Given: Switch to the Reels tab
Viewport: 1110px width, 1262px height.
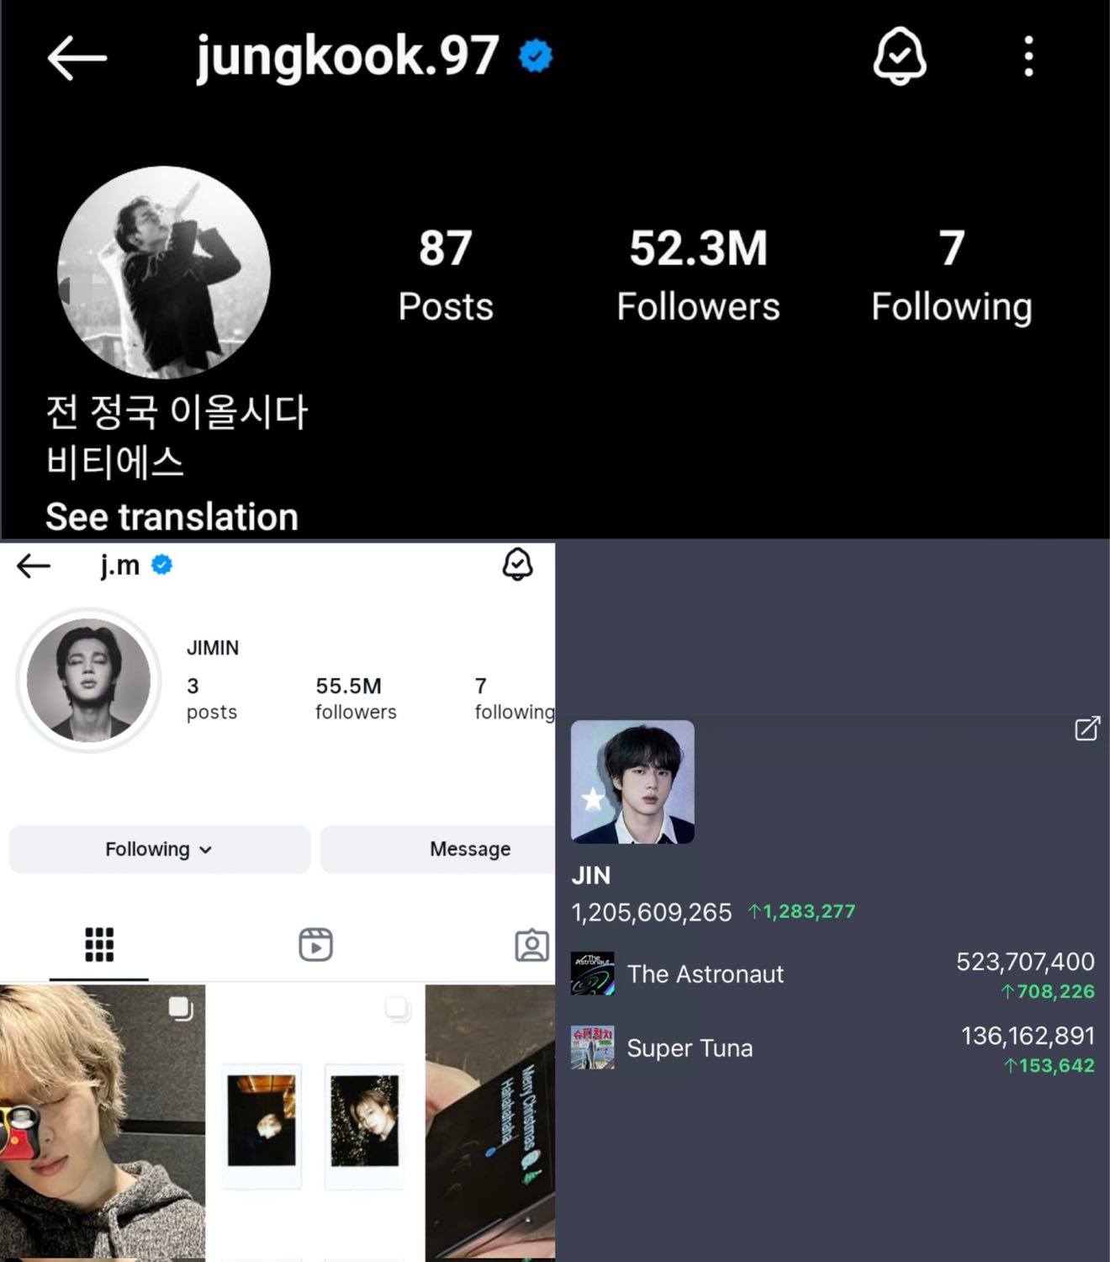Looking at the screenshot, I should click(x=315, y=944).
